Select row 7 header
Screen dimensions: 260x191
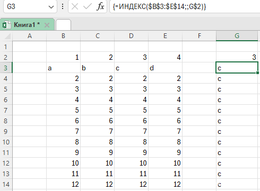coord(6,110)
